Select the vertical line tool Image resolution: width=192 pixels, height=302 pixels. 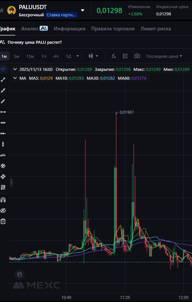point(3,144)
